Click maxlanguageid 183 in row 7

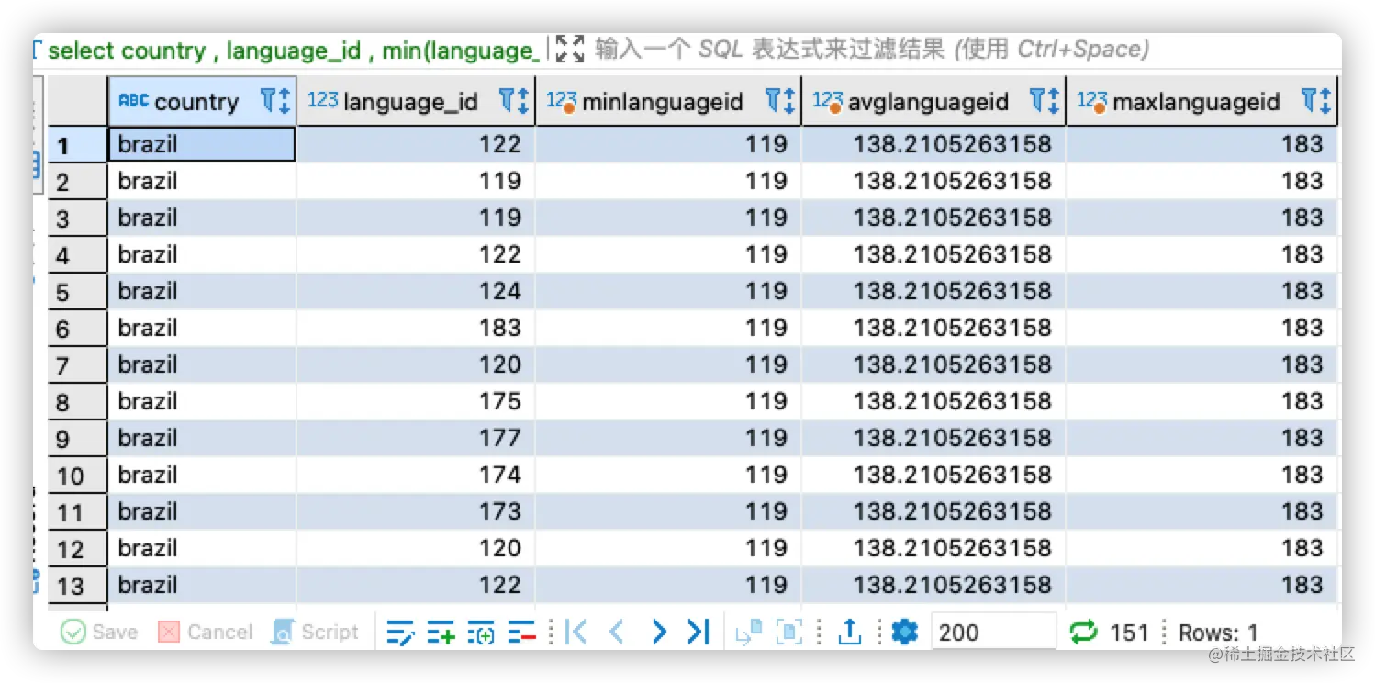(x=1202, y=364)
